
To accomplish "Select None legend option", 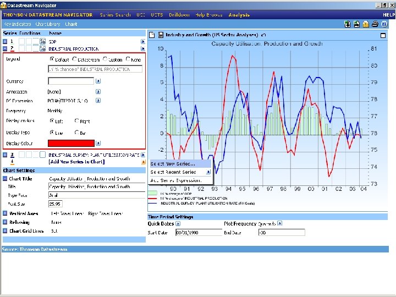I will pos(128,59).
